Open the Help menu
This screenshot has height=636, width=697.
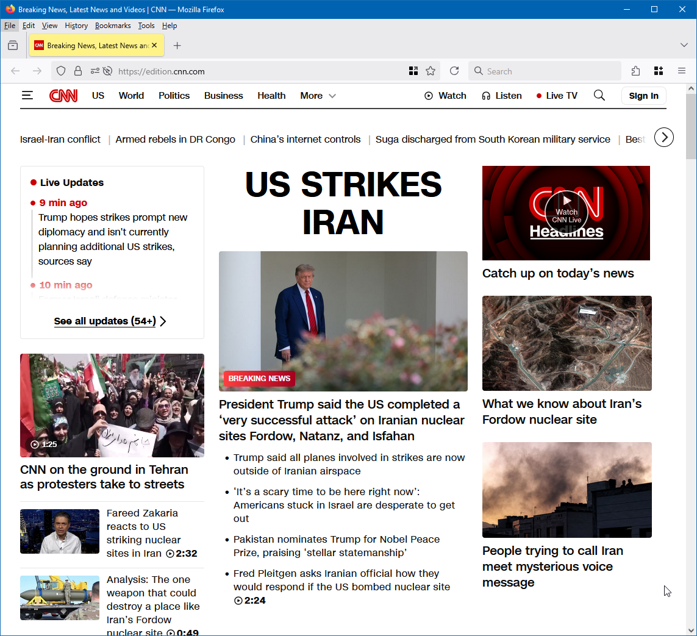tap(170, 26)
